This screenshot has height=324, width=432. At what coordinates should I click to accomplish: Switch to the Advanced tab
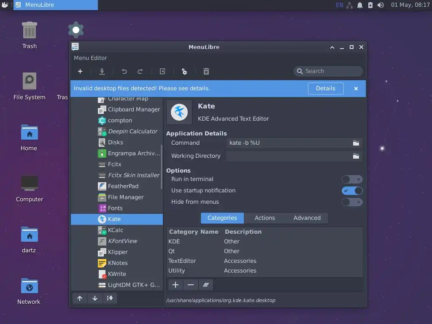(307, 218)
